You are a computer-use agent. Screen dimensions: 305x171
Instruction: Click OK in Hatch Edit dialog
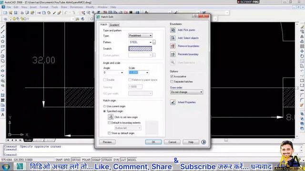153,142
